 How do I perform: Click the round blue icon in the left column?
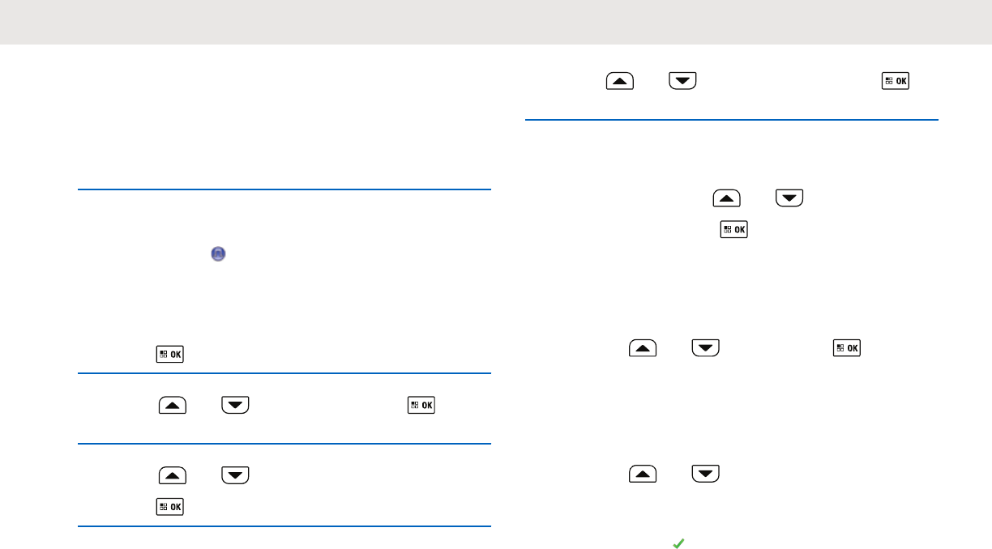(218, 253)
